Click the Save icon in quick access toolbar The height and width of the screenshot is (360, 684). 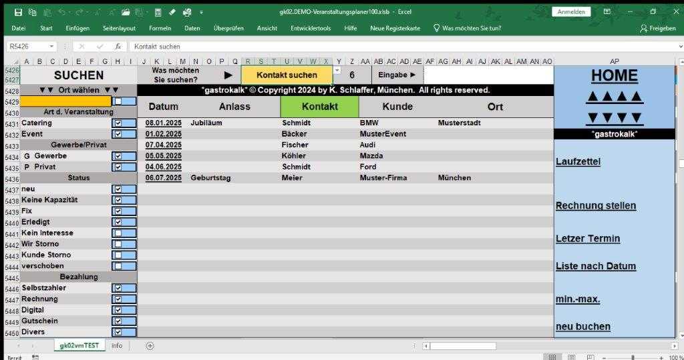[x=18, y=12]
